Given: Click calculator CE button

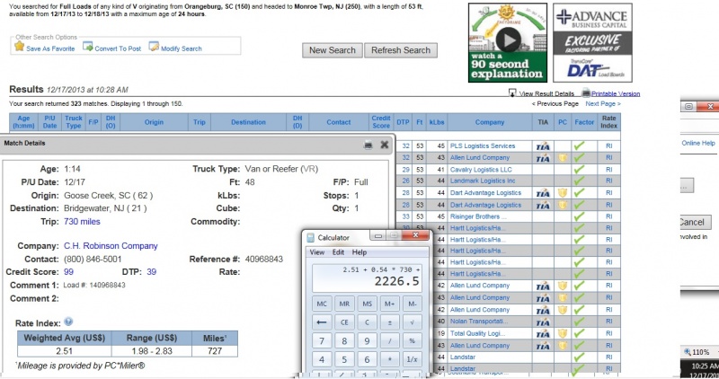Looking at the screenshot, I should tap(344, 322).
